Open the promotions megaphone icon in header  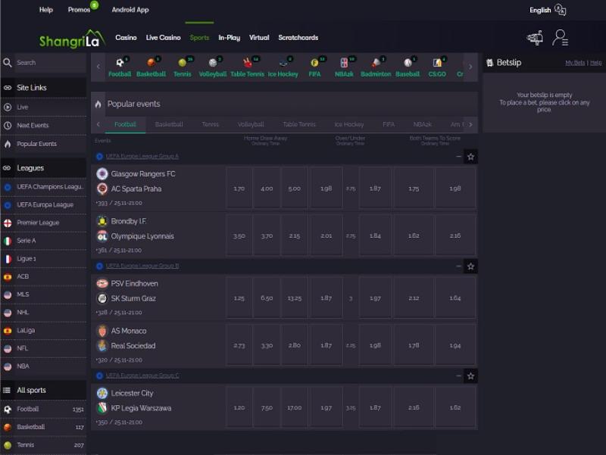pos(535,37)
